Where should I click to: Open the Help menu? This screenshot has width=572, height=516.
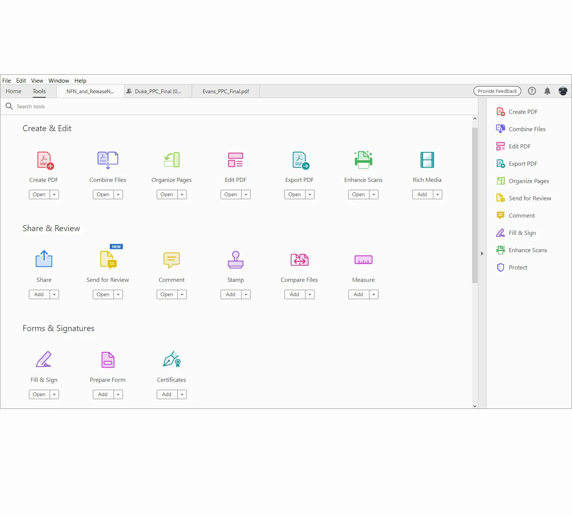click(x=80, y=80)
